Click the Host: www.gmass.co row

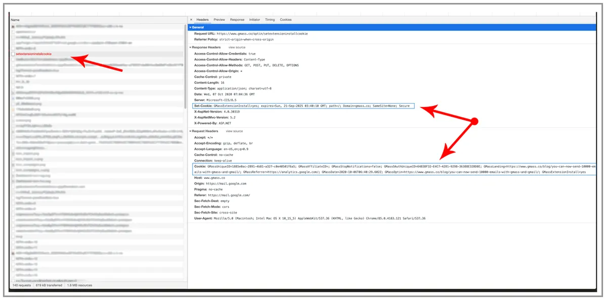tap(209, 178)
